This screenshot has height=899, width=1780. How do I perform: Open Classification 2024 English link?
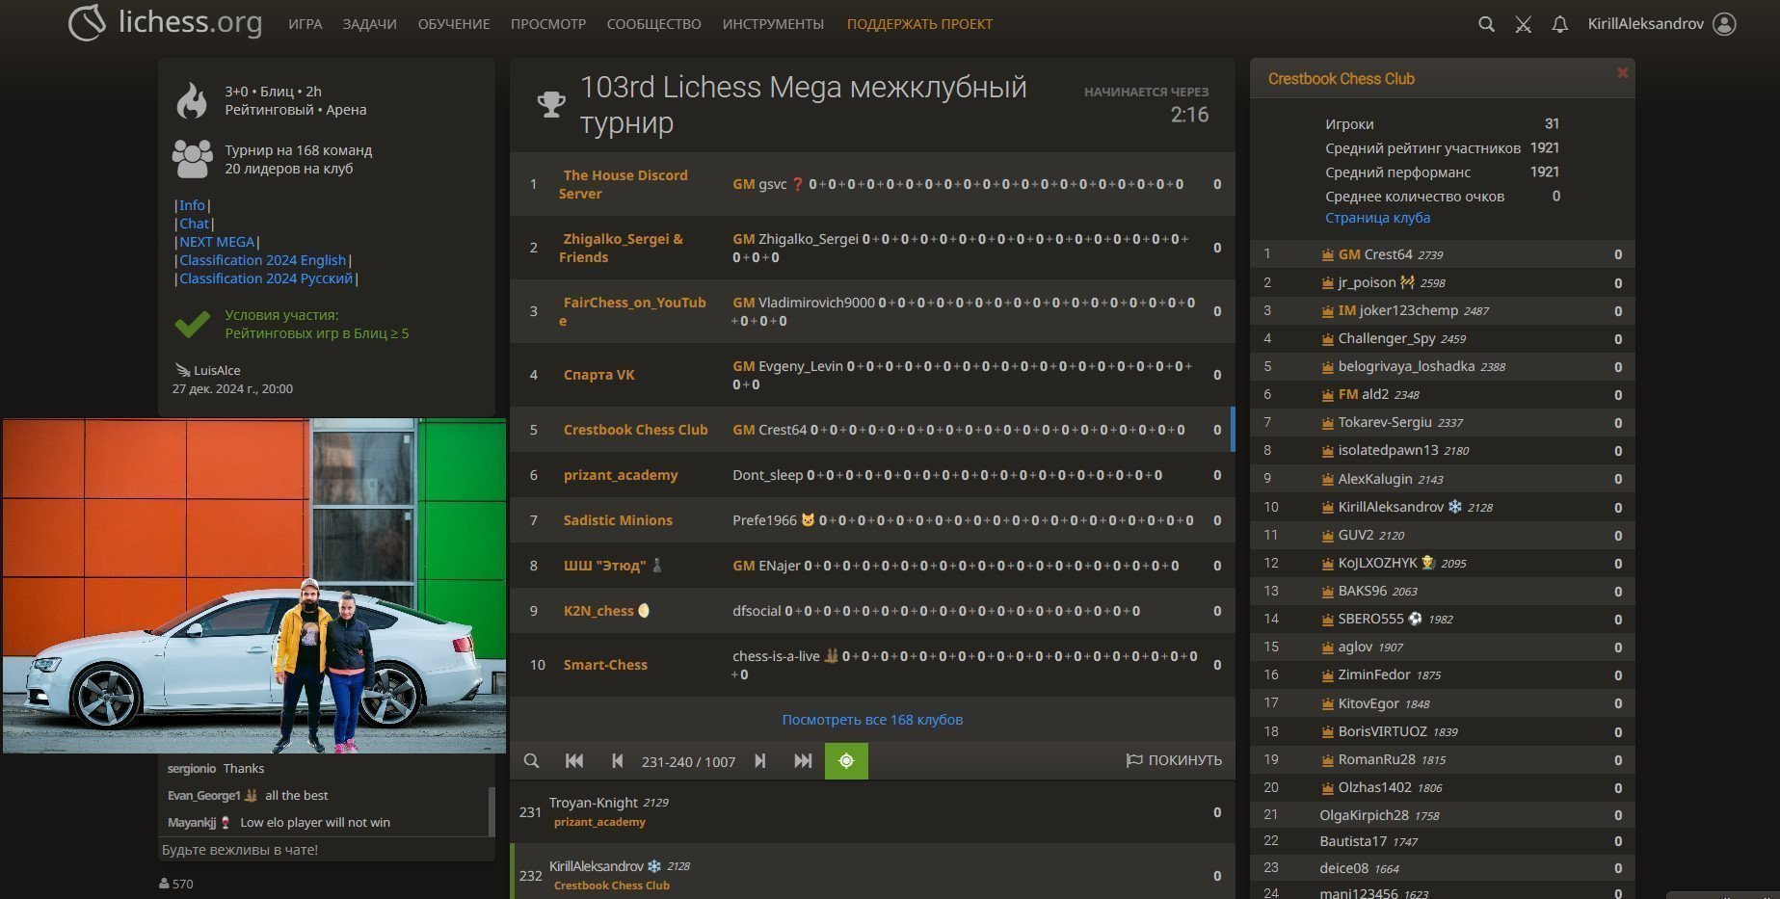tap(262, 260)
